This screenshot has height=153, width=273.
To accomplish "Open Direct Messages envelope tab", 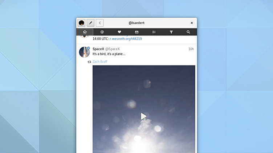I will tap(136, 32).
